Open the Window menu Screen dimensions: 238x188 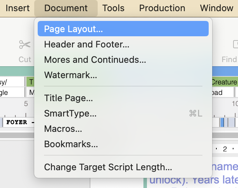click(x=216, y=8)
